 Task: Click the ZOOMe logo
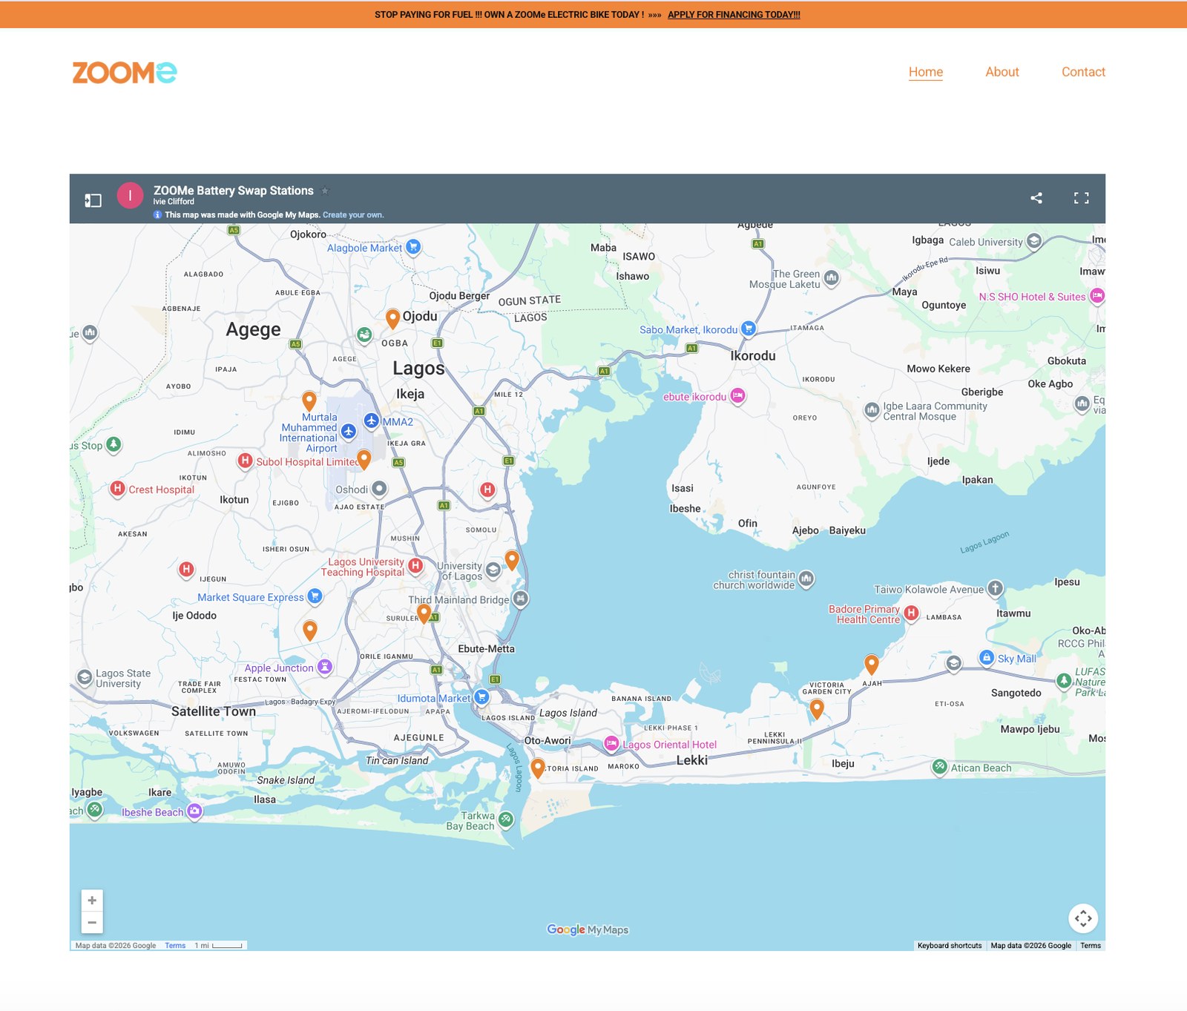pyautogui.click(x=125, y=73)
